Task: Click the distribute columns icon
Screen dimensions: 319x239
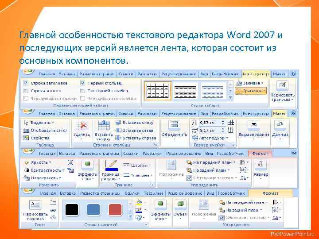Action: pyautogui.click(x=230, y=130)
